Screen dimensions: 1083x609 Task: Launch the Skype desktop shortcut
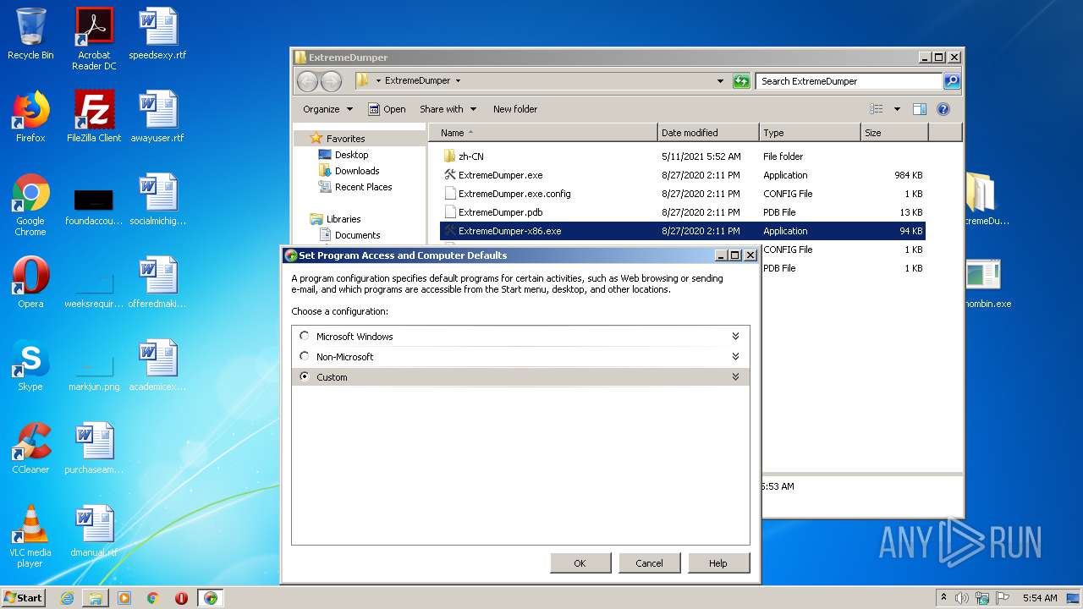30,365
